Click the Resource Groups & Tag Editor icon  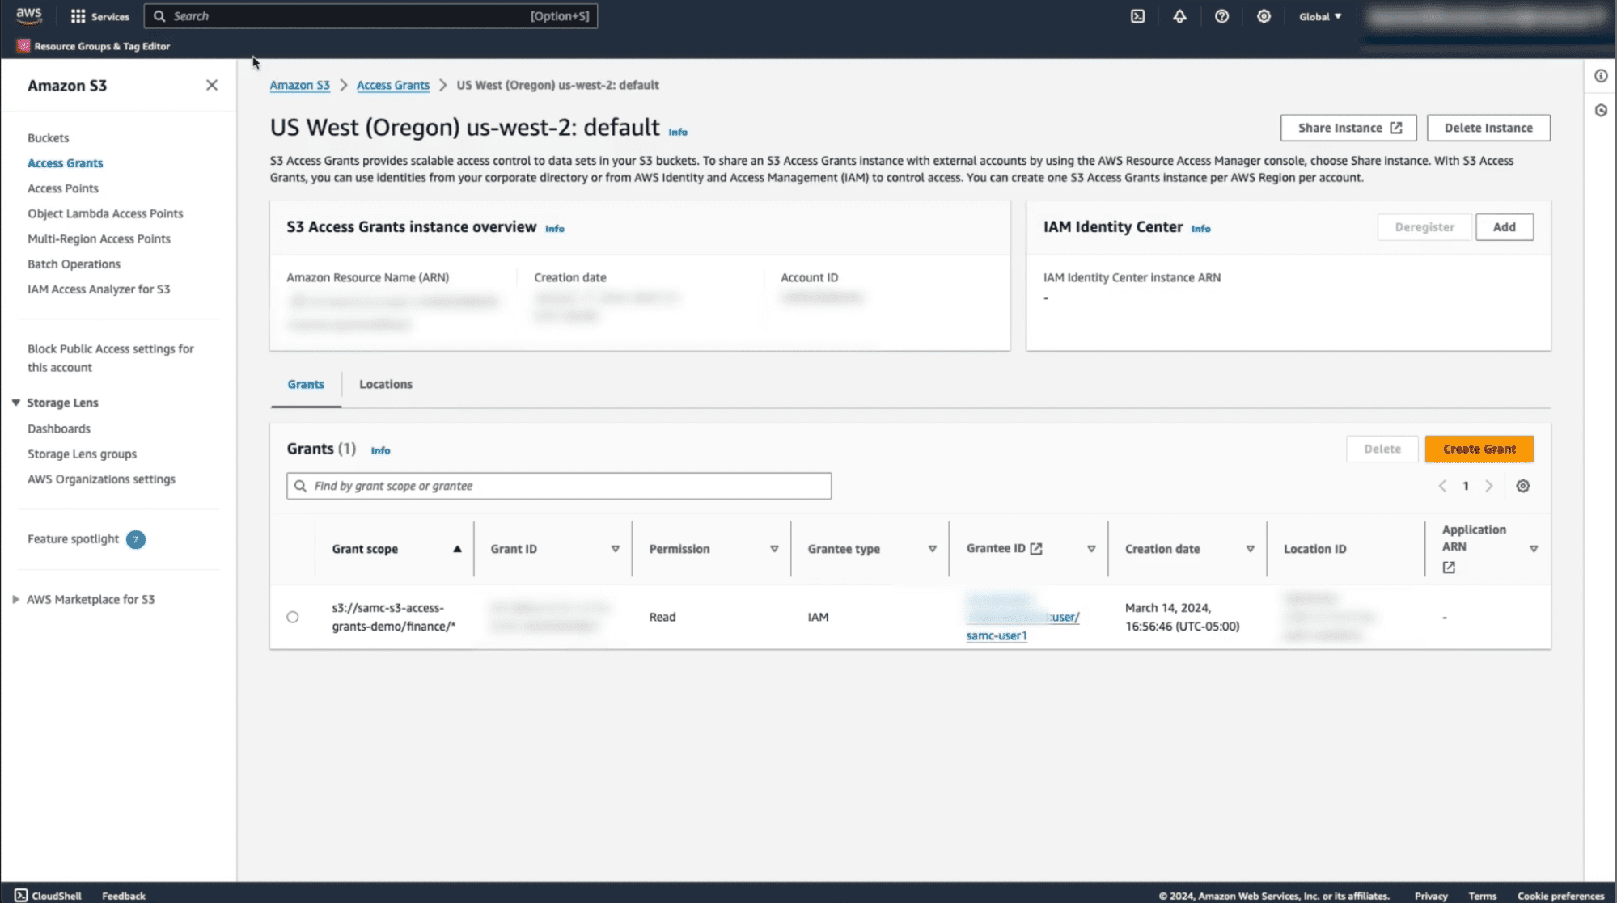(23, 46)
